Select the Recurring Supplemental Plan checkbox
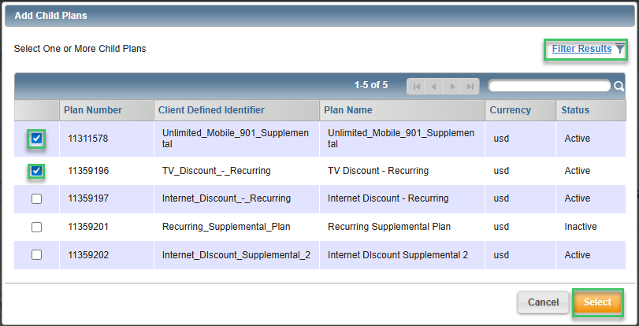Viewport: 639px width, 326px height. pos(37,227)
